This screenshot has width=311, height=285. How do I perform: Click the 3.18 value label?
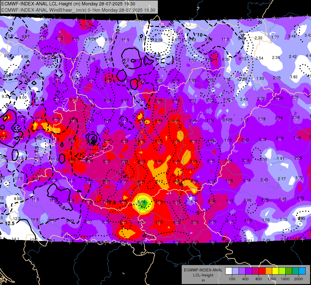coord(263,139)
